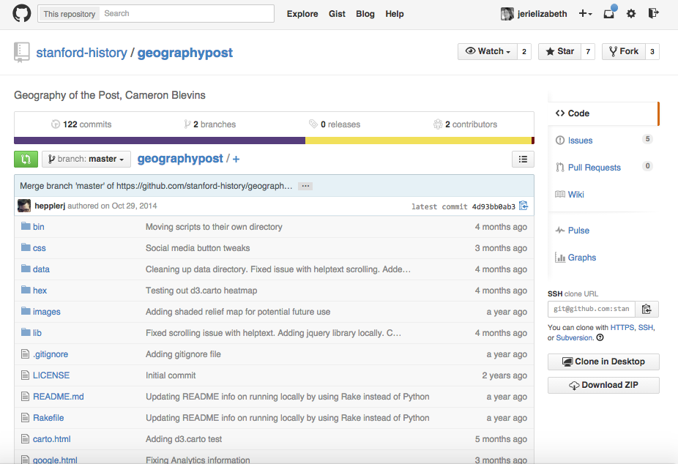Open Help in top navigation

[395, 14]
